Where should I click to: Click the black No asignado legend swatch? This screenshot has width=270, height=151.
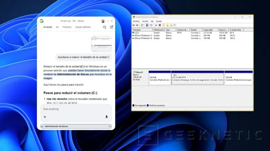[133, 105]
